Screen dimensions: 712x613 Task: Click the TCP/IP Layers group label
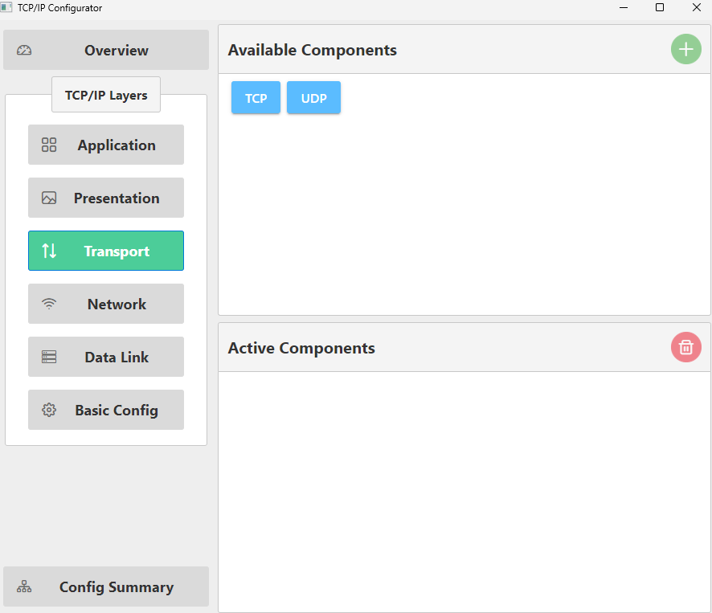[x=106, y=95]
